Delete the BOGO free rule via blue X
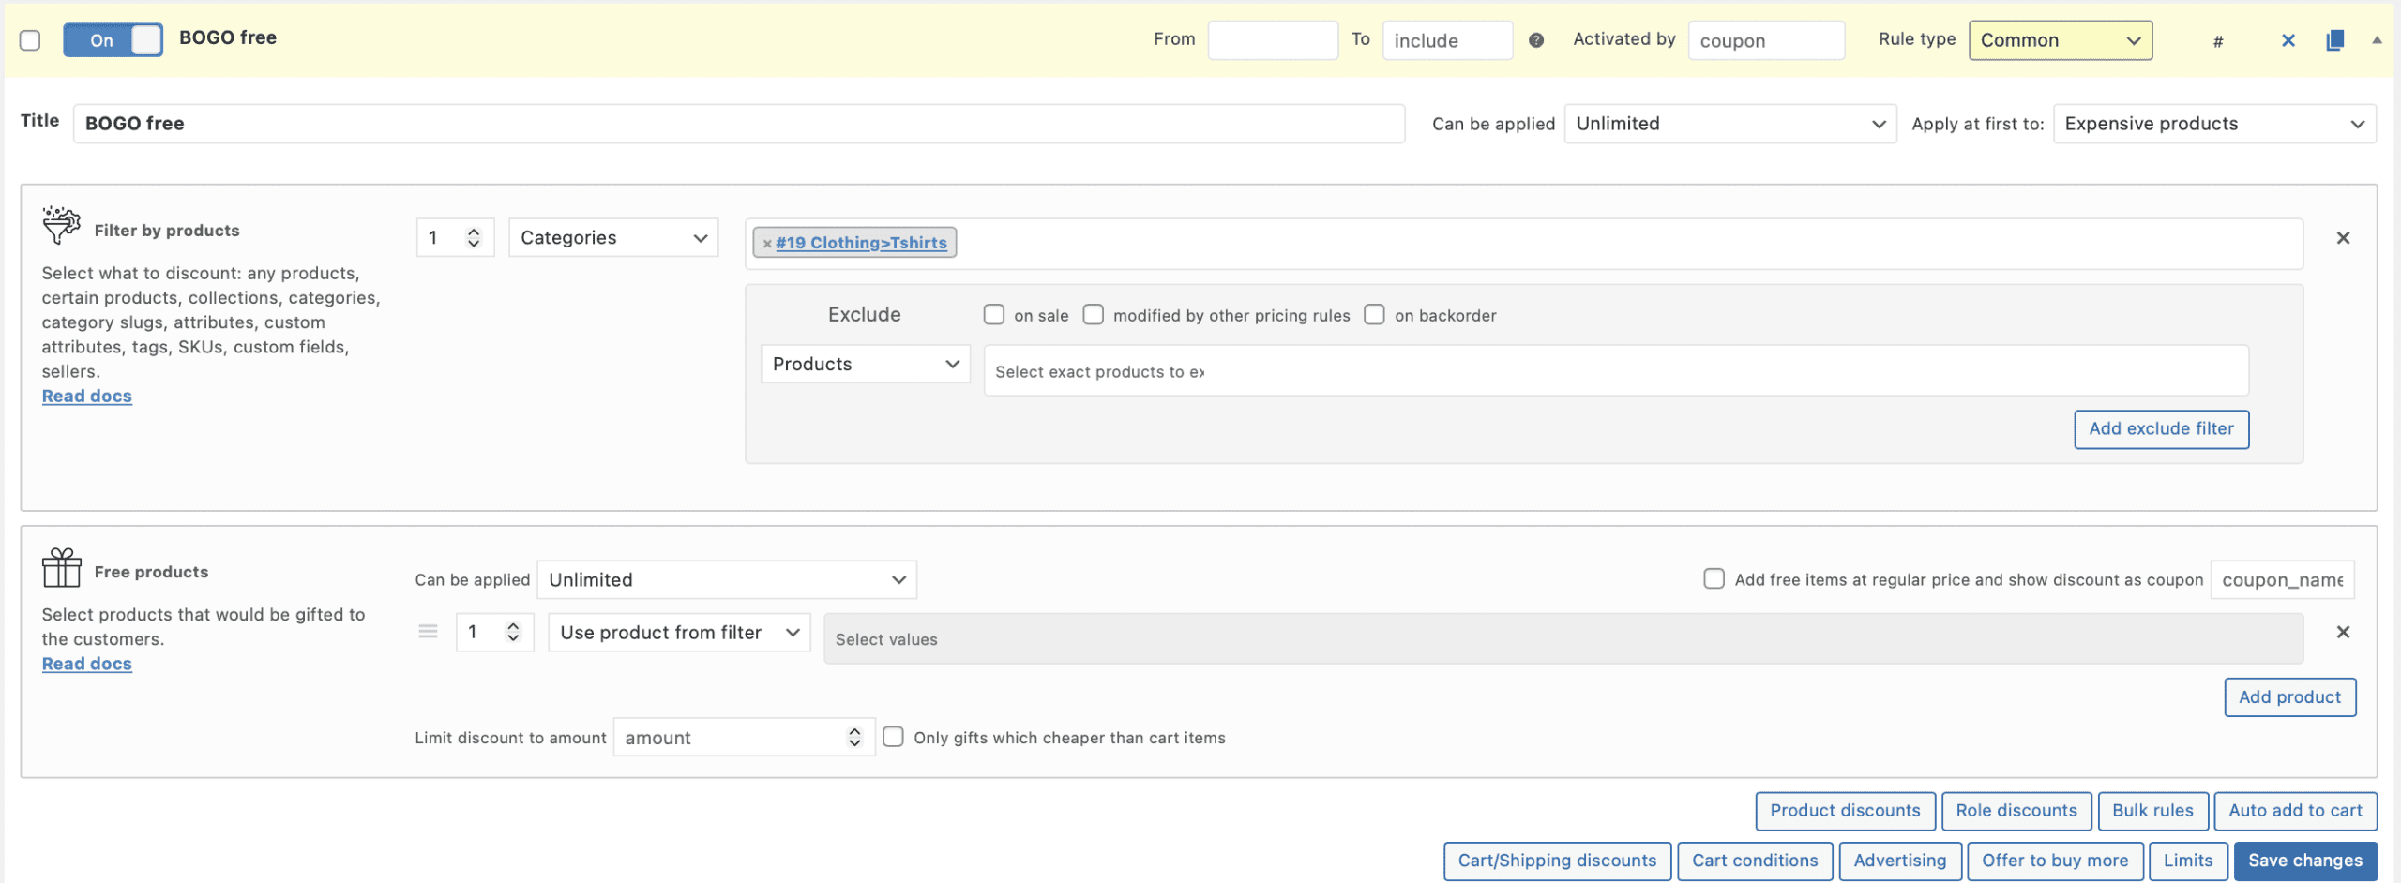This screenshot has height=883, width=2401. tap(2288, 40)
